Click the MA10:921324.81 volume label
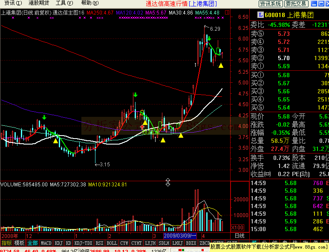This screenshot has width=329, height=252. [107, 185]
